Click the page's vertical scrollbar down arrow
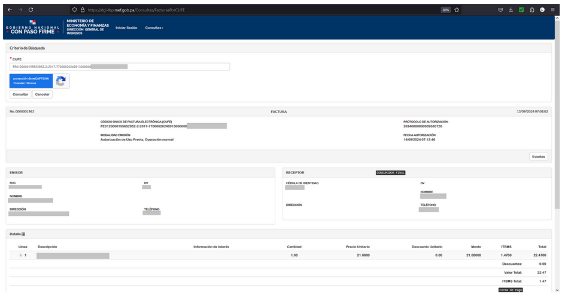 click(557, 290)
